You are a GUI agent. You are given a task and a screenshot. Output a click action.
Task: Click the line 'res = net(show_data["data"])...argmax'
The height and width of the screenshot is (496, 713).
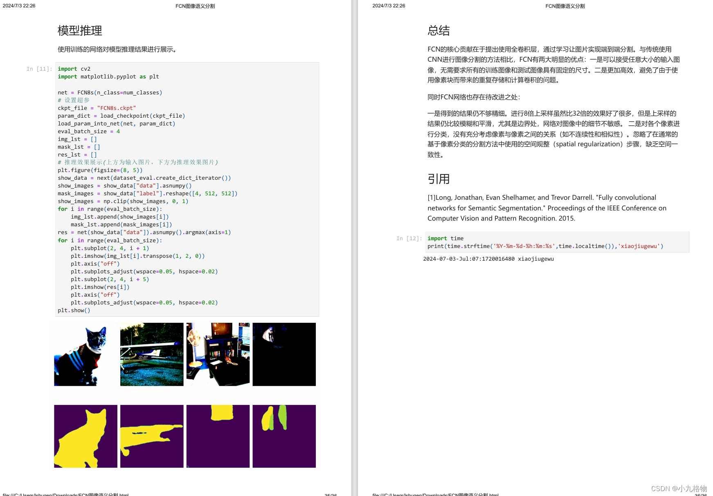(x=144, y=232)
